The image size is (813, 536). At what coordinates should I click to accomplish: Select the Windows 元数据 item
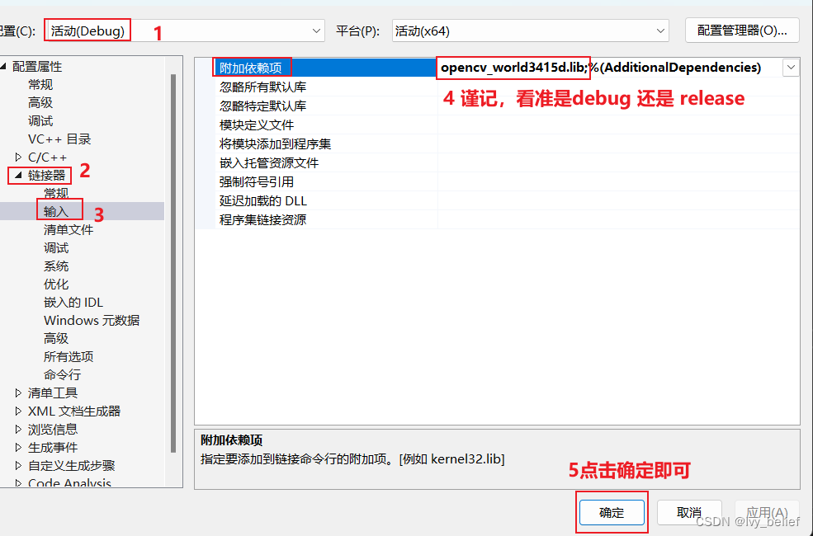(x=92, y=320)
